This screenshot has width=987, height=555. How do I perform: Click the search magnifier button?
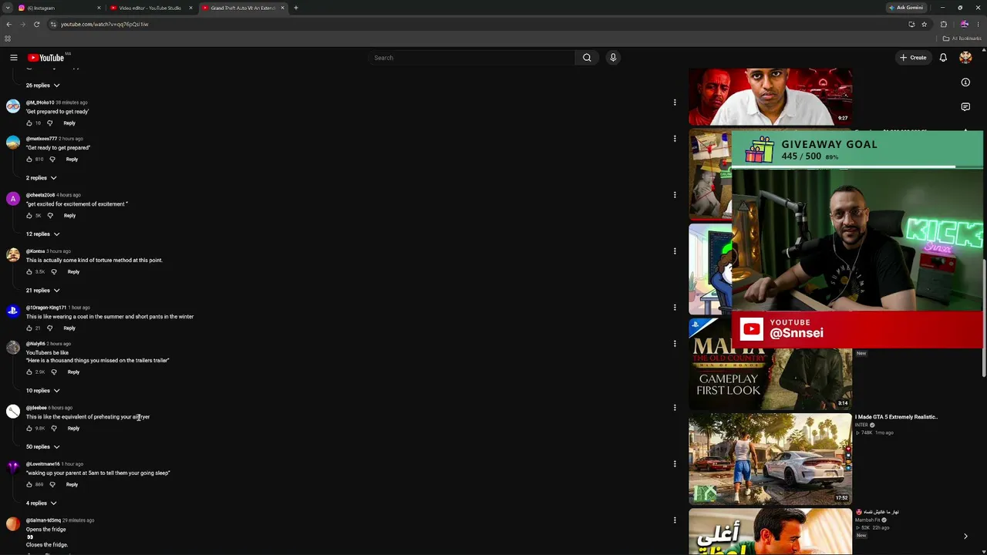(x=587, y=58)
